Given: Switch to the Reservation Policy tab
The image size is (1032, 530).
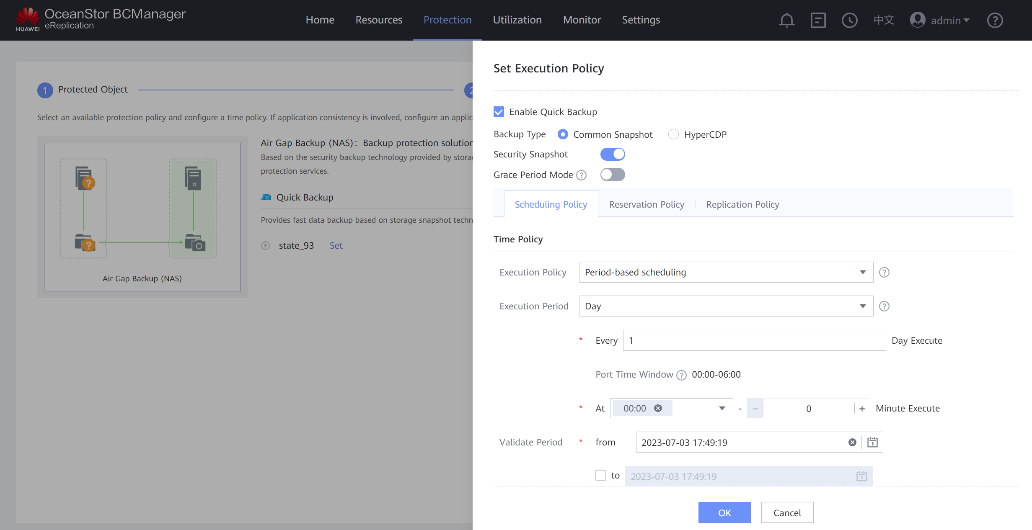Looking at the screenshot, I should [x=647, y=204].
